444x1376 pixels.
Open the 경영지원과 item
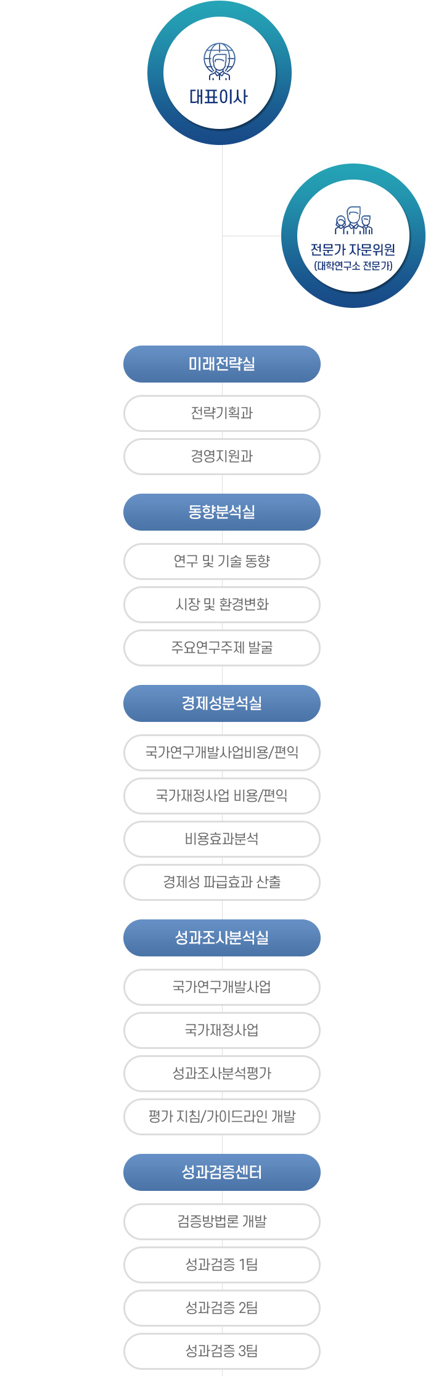222,457
